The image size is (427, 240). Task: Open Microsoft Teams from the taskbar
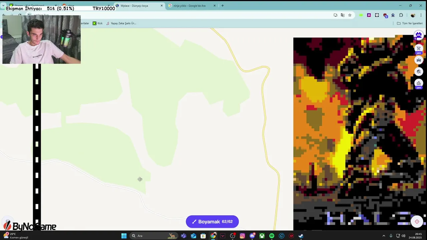click(x=183, y=236)
